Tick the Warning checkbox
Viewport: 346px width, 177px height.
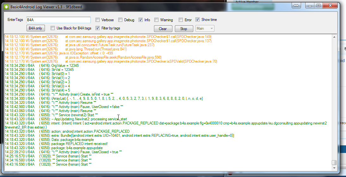pyautogui.click(x=157, y=20)
